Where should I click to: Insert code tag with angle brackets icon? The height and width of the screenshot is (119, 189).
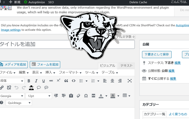73,81
